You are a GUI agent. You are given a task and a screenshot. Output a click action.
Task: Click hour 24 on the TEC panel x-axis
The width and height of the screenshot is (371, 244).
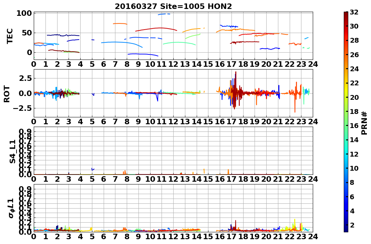point(313,64)
